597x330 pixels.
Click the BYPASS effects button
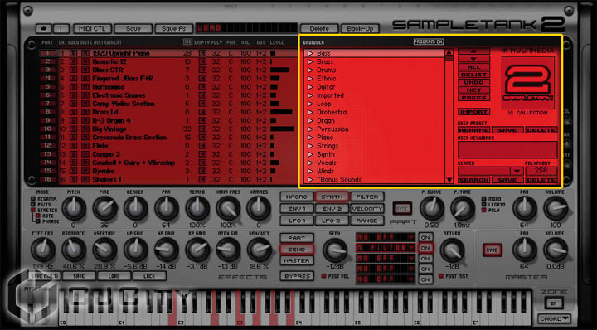click(297, 276)
